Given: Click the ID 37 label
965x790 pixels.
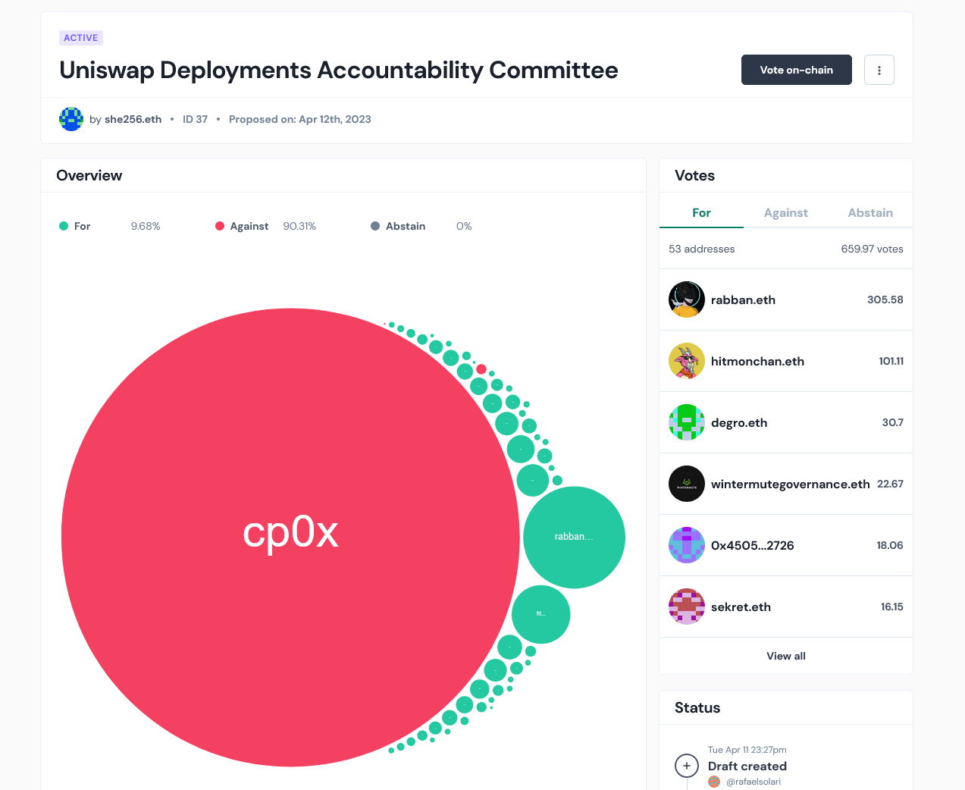Looking at the screenshot, I should tap(195, 119).
